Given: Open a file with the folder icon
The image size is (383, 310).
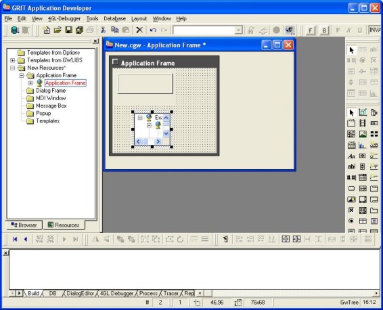Looking at the screenshot, I should (x=58, y=30).
